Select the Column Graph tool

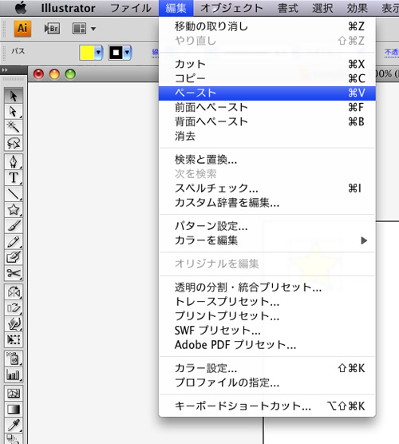14,375
